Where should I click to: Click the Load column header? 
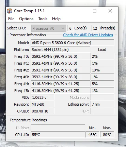[102, 50]
